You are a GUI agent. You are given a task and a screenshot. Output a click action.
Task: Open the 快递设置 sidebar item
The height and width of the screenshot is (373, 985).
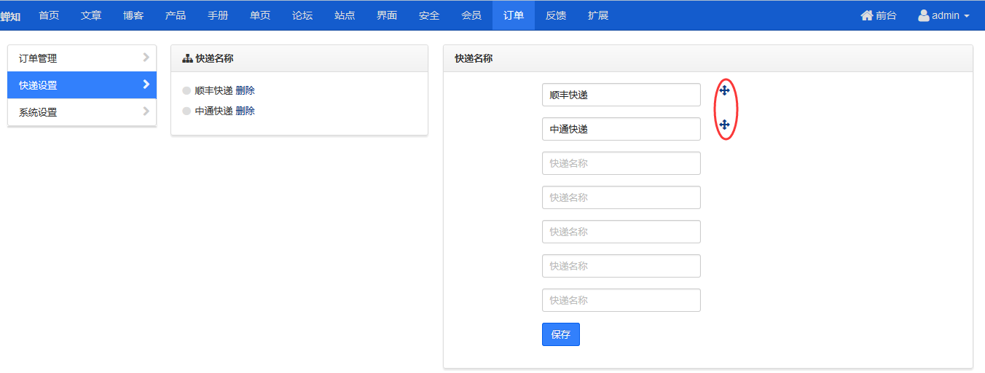[x=82, y=85]
